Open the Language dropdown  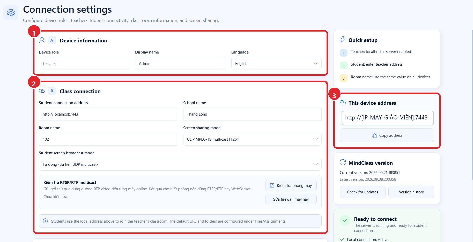[276, 63]
